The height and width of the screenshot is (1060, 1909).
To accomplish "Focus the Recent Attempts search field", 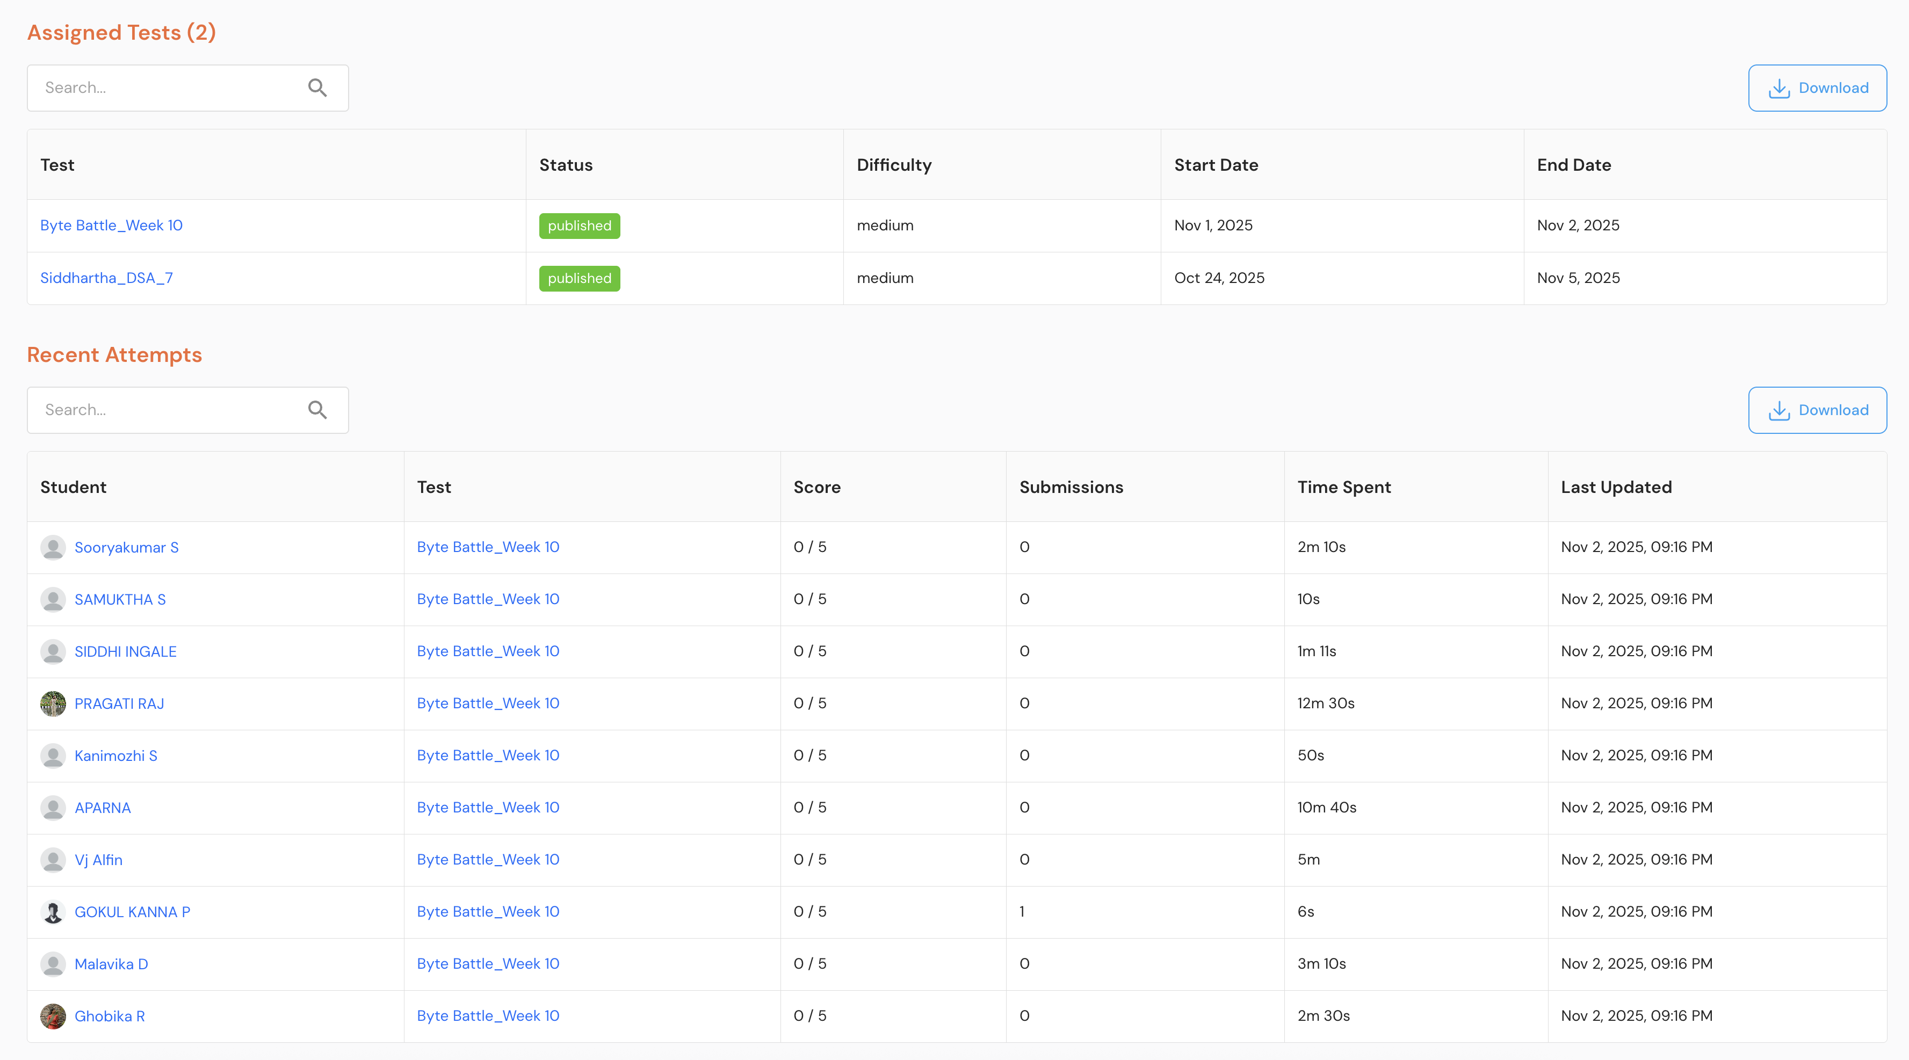I will [167, 410].
